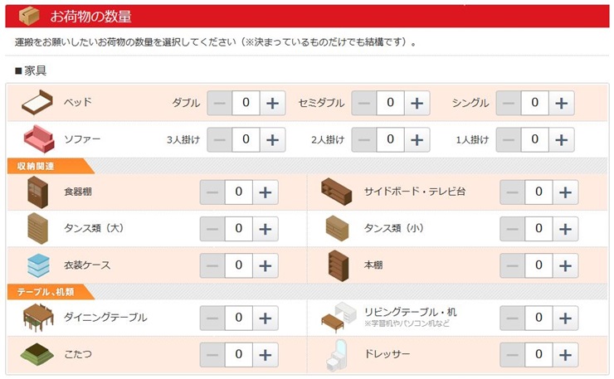Click the 本棚 bookshelf icon
This screenshot has height=379, width=614.
click(x=339, y=265)
